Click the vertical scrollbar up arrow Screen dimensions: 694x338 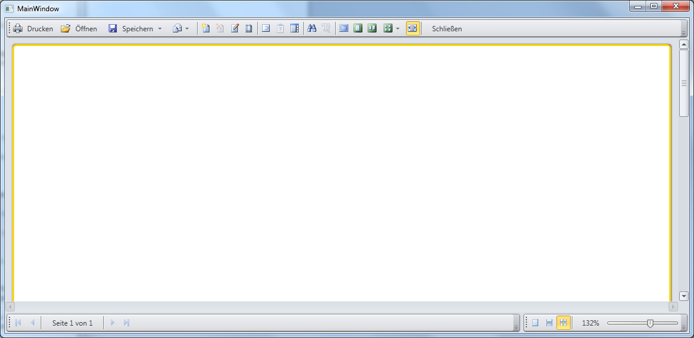click(x=684, y=44)
